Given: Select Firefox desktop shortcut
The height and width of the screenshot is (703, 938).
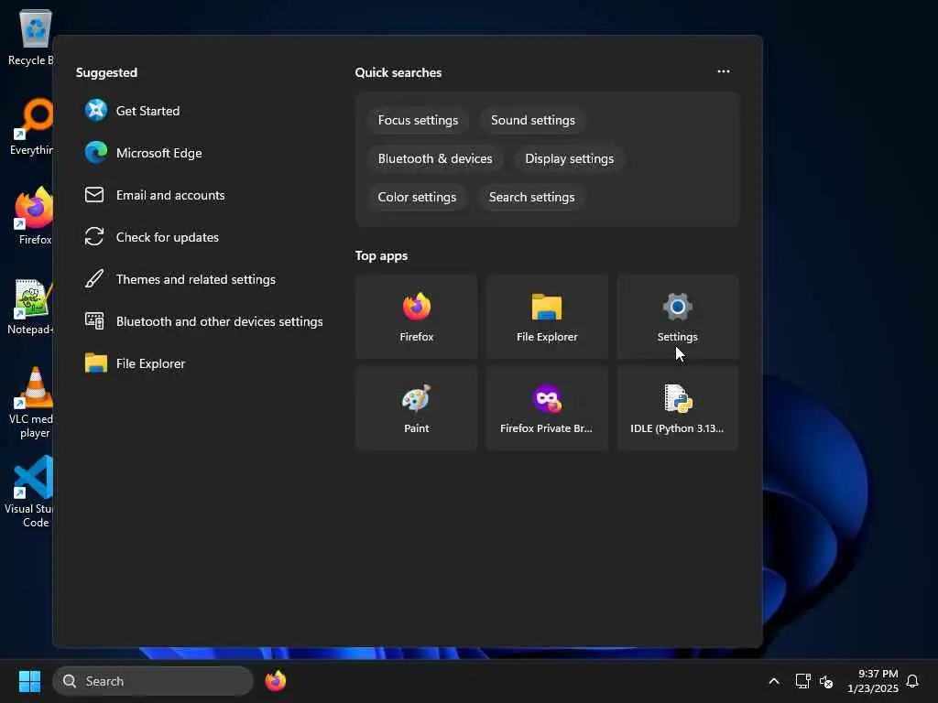Looking at the screenshot, I should (x=33, y=216).
